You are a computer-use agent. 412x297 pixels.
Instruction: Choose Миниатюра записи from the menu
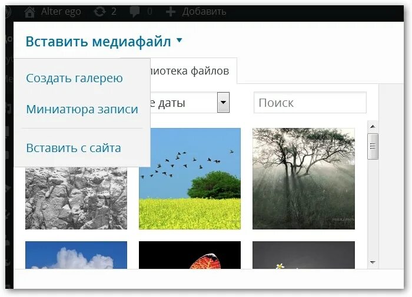pyautogui.click(x=82, y=109)
